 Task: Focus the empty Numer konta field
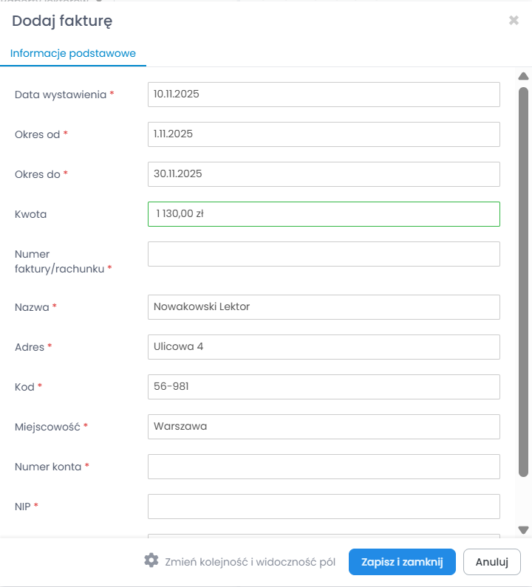pos(324,467)
